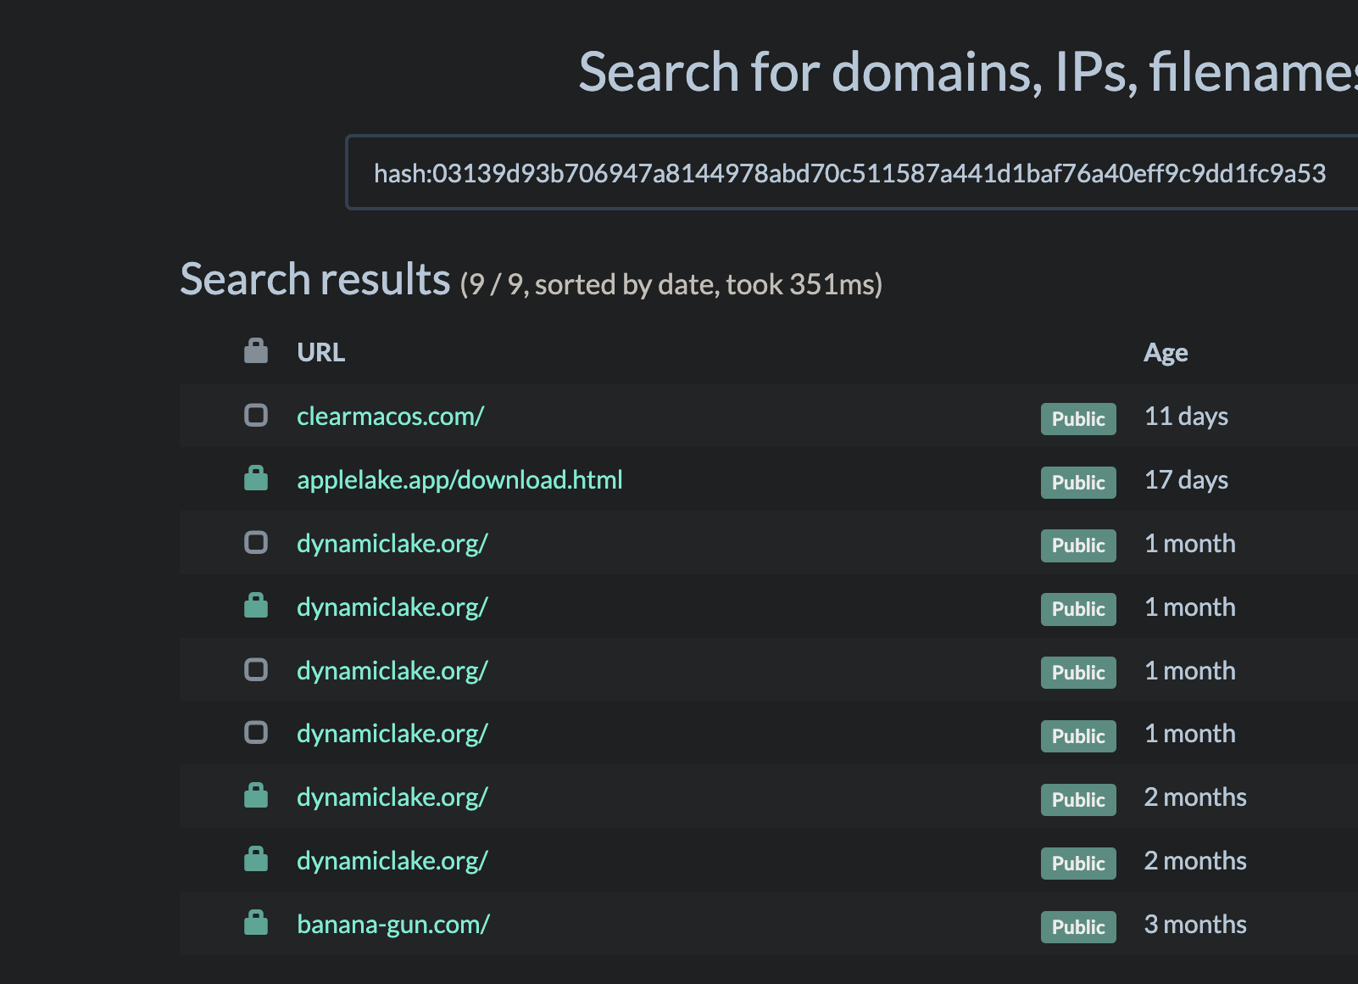Click the Public badge for applelake.app

[x=1077, y=483]
